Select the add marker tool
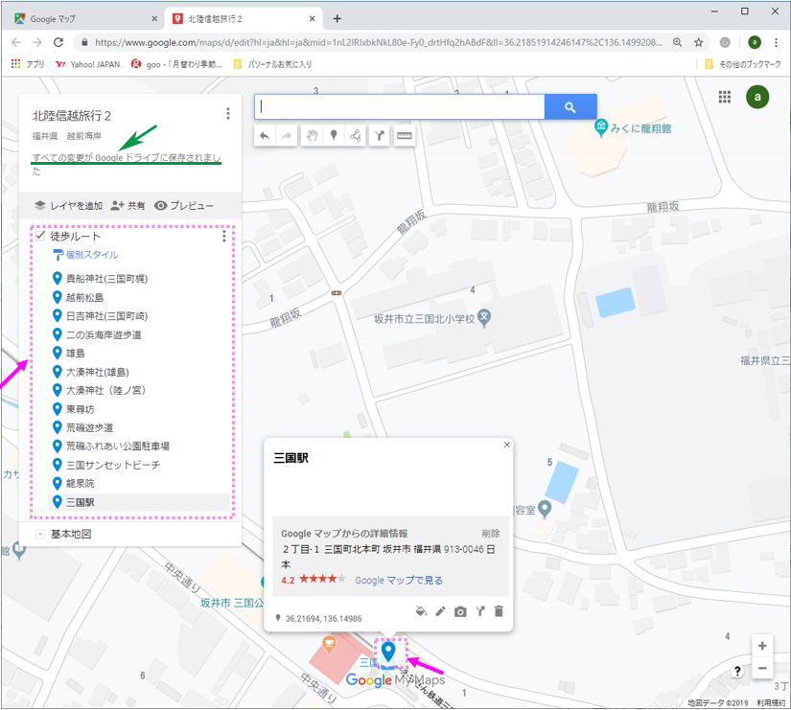791x710 pixels. pos(334,136)
